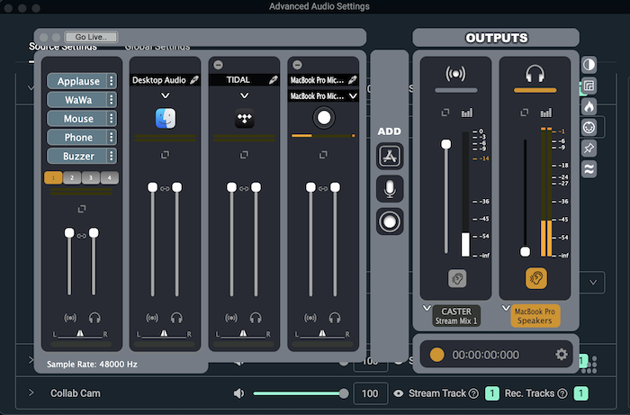This screenshot has height=415, width=630.
Task: Click the MacBook Pro Mic input icon
Action: (324, 118)
